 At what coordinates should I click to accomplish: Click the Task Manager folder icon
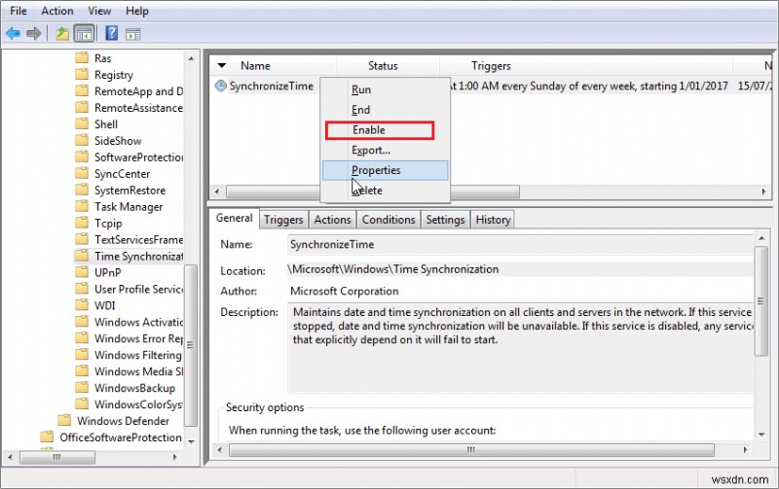pyautogui.click(x=82, y=206)
